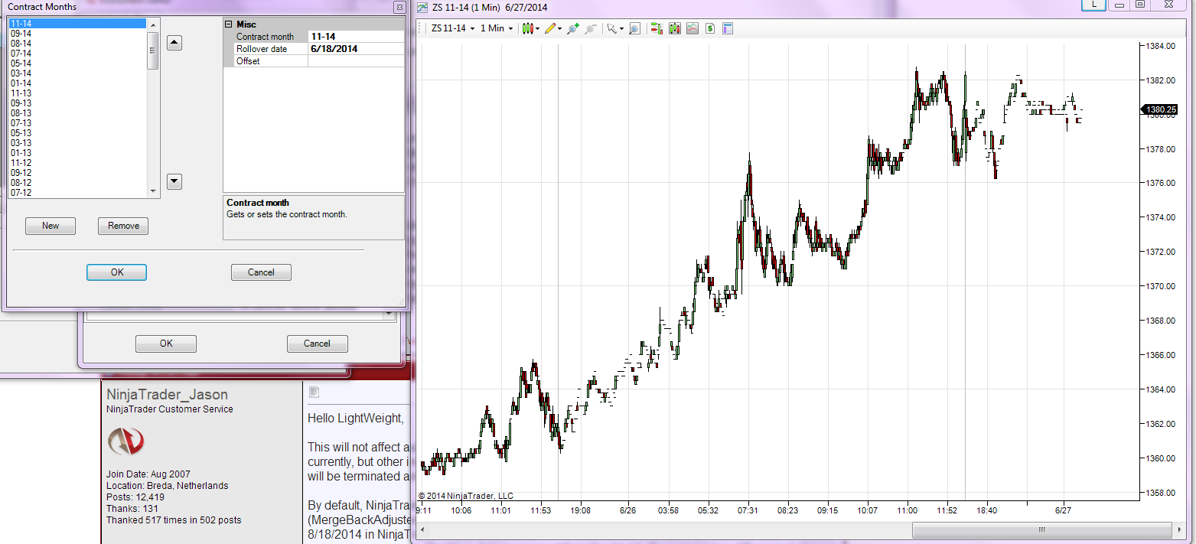Select contract 08-14 in list

pyautogui.click(x=77, y=44)
